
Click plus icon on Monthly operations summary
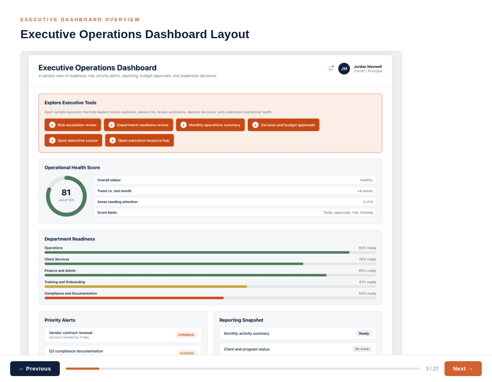pyautogui.click(x=184, y=125)
